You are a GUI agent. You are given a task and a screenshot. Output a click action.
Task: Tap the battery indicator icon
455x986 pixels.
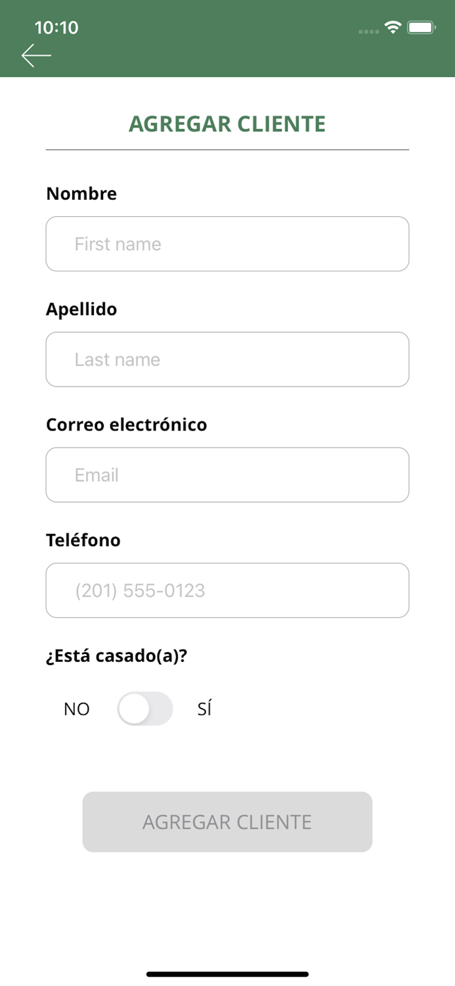[x=421, y=28]
